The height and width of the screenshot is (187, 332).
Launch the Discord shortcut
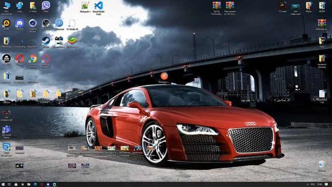20,23
